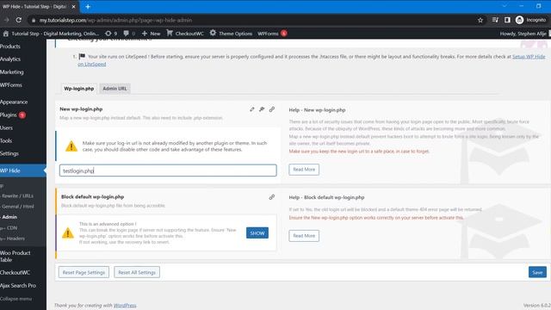The width and height of the screenshot is (551, 310).
Task: Open Rewrite / URLs submenu item
Action: (x=17, y=195)
